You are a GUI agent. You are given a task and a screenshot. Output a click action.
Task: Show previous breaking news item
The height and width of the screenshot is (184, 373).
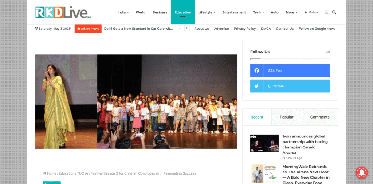(180, 28)
